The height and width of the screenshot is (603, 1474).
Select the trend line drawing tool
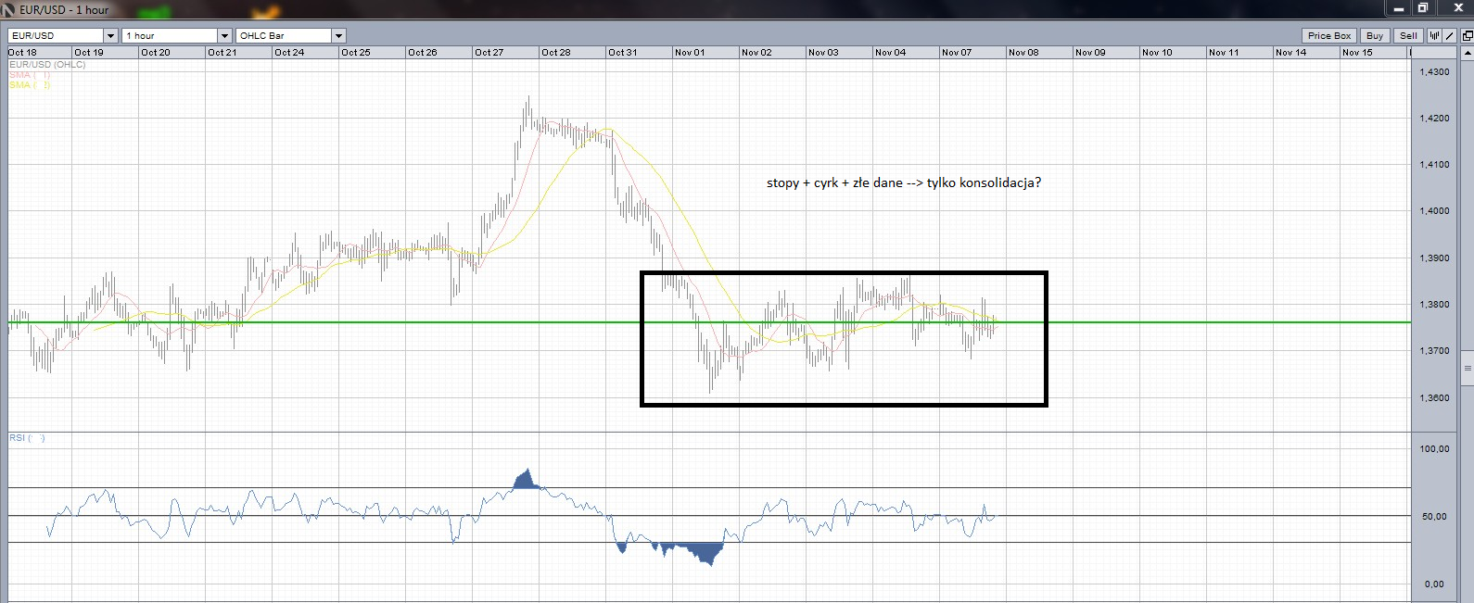point(1450,35)
